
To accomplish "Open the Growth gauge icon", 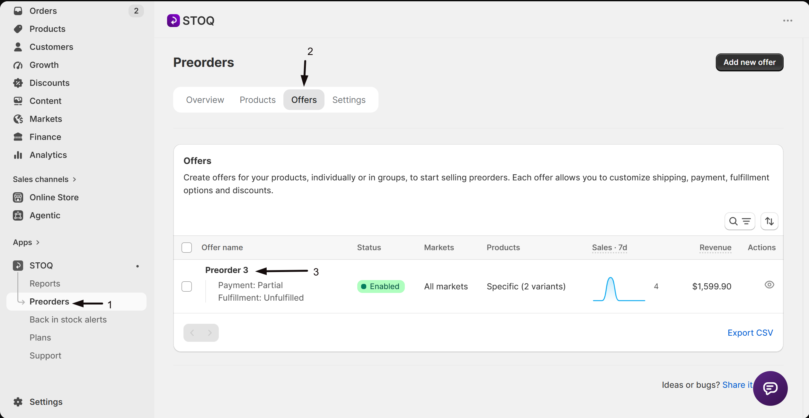I will pos(18,65).
